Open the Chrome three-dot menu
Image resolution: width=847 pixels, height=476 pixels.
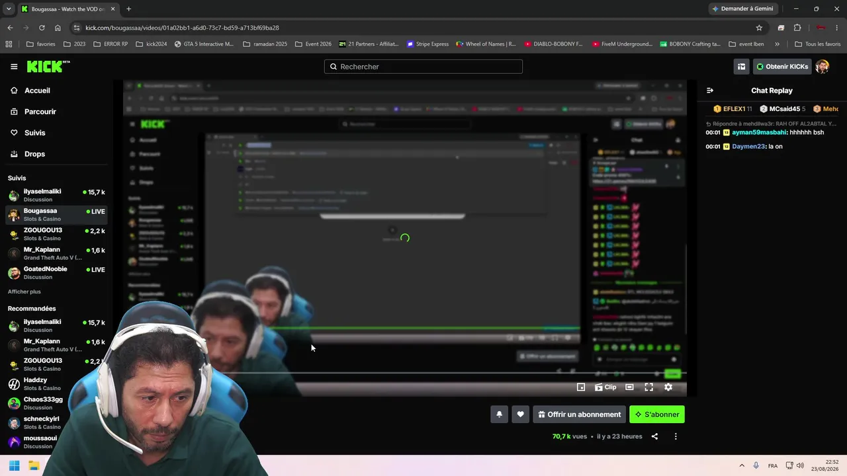tap(837, 28)
